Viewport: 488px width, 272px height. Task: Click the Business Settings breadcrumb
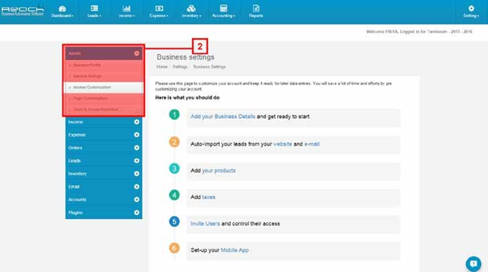pos(209,67)
